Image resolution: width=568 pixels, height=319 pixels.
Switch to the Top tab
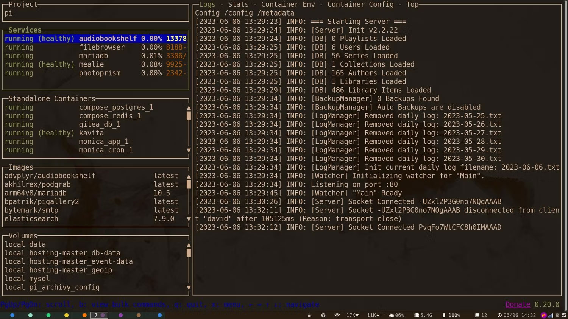[412, 5]
